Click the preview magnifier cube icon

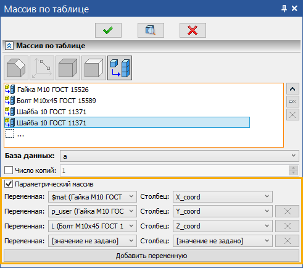pos(151,30)
